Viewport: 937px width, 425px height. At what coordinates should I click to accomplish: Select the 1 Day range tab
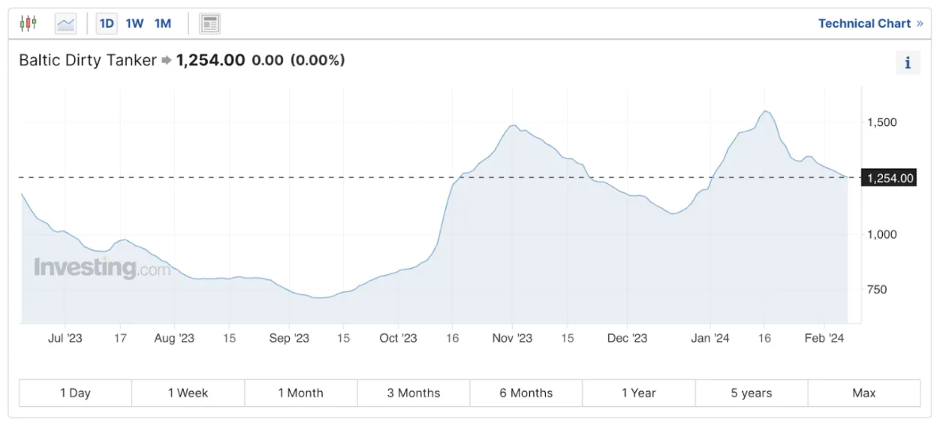click(75, 393)
